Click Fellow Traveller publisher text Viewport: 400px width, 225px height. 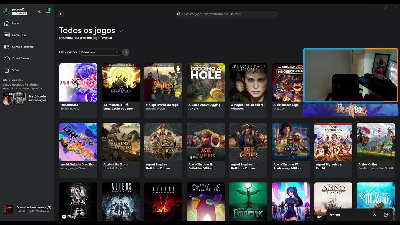pos(71,109)
